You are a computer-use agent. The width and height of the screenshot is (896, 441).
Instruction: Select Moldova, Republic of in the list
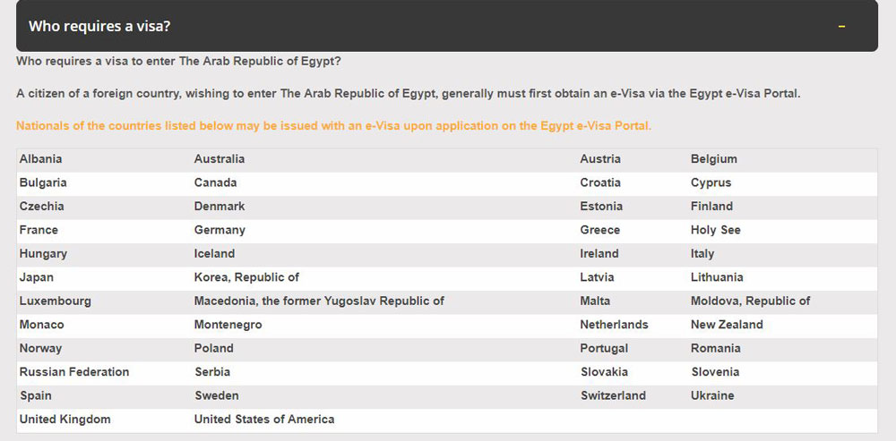(750, 301)
